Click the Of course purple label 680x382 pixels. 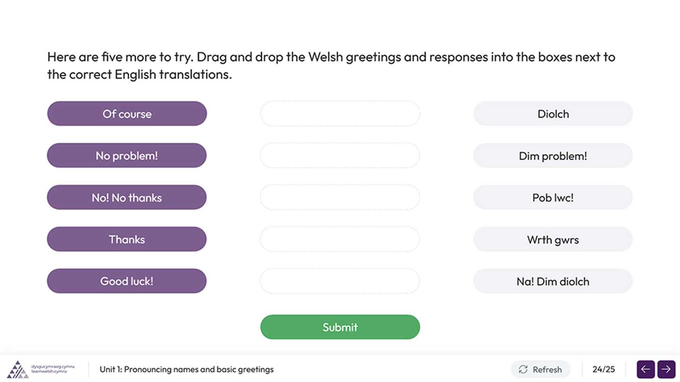coord(127,114)
